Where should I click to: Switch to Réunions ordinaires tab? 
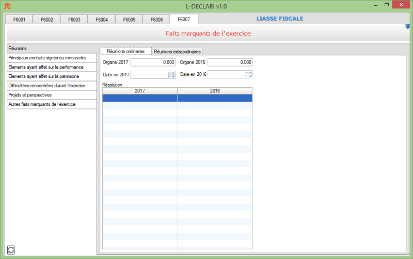pyautogui.click(x=126, y=51)
